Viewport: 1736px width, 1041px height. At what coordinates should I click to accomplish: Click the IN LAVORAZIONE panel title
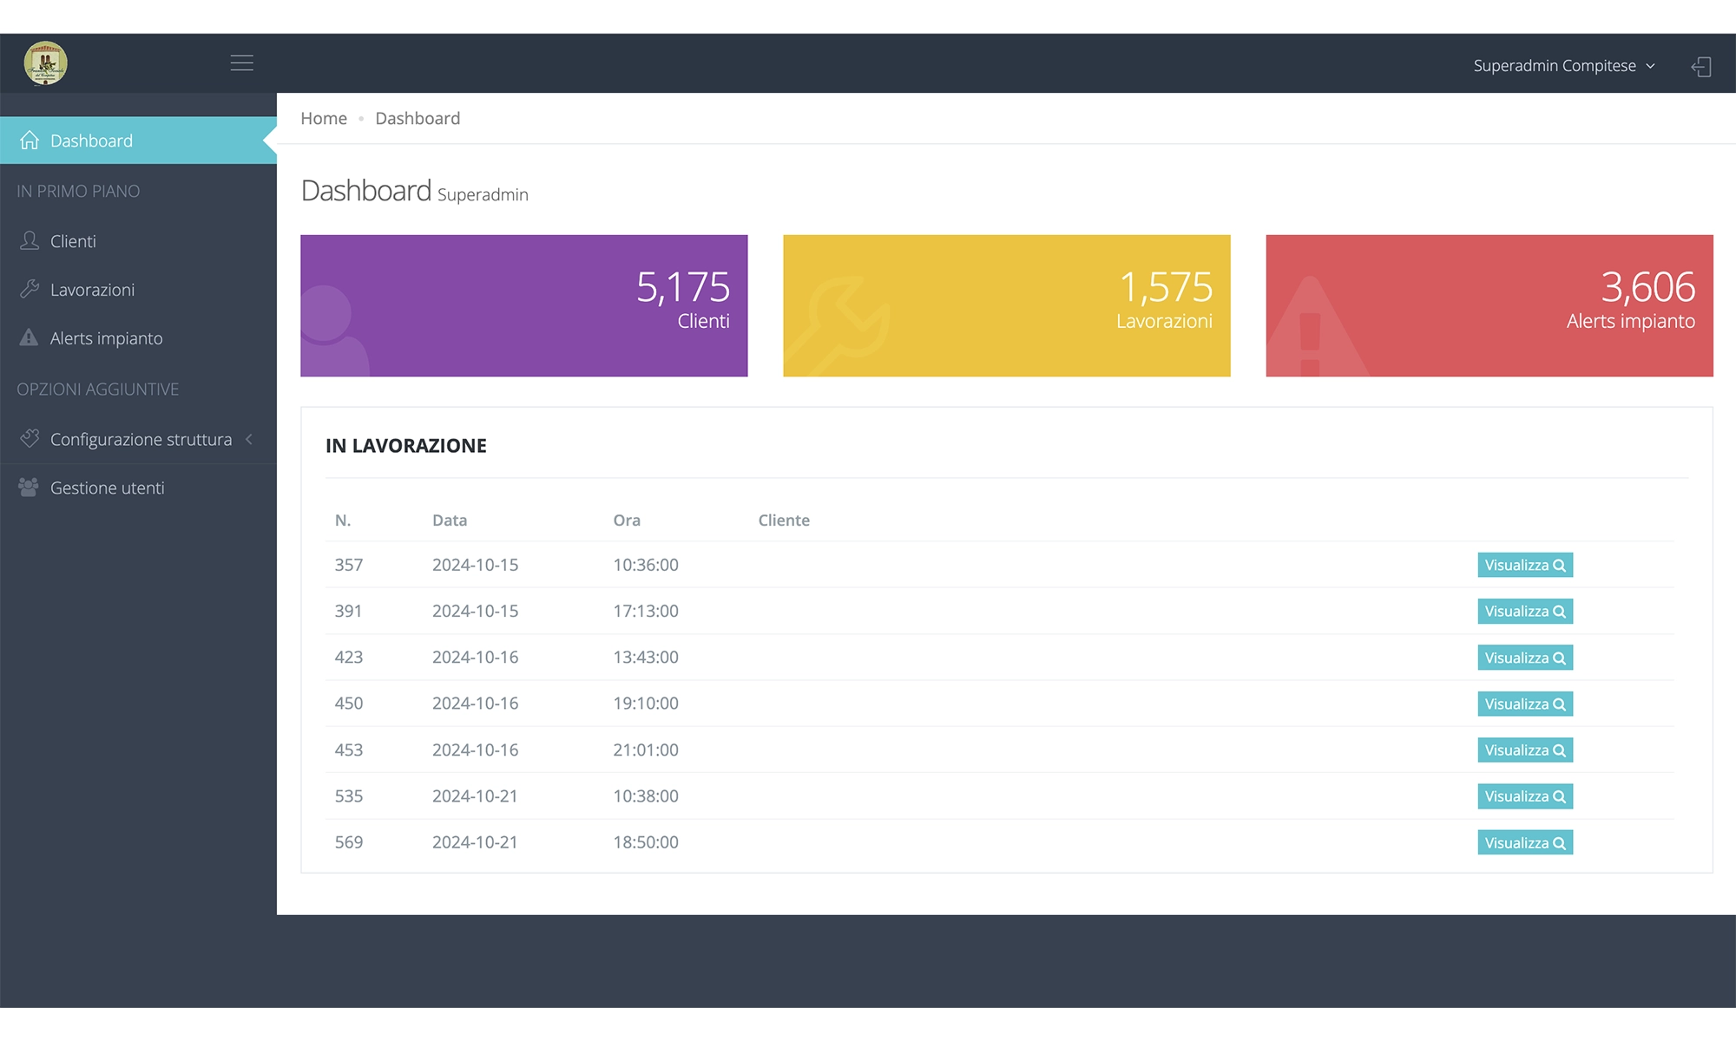pyautogui.click(x=406, y=446)
